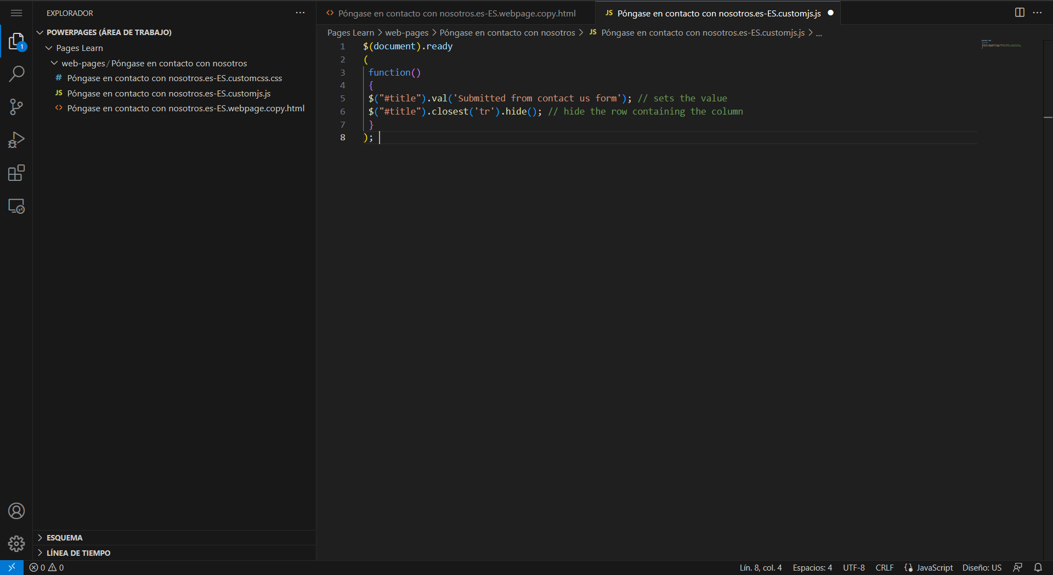
Task: Open the Manage gear settings icon
Action: (x=16, y=543)
